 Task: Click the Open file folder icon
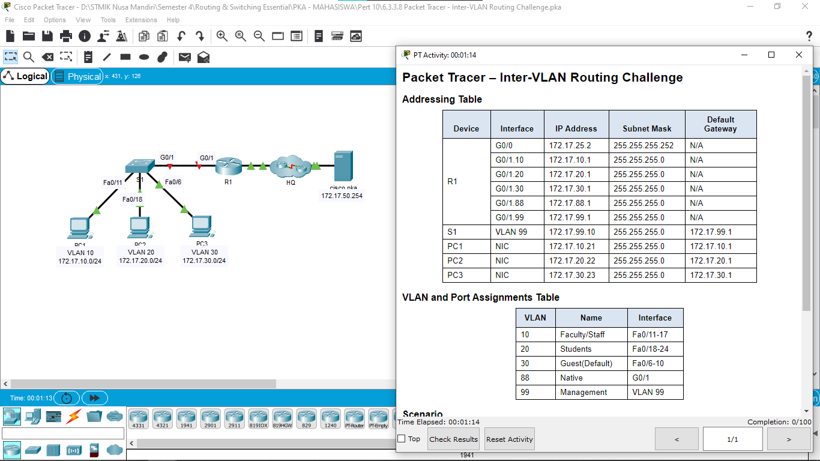[29, 36]
